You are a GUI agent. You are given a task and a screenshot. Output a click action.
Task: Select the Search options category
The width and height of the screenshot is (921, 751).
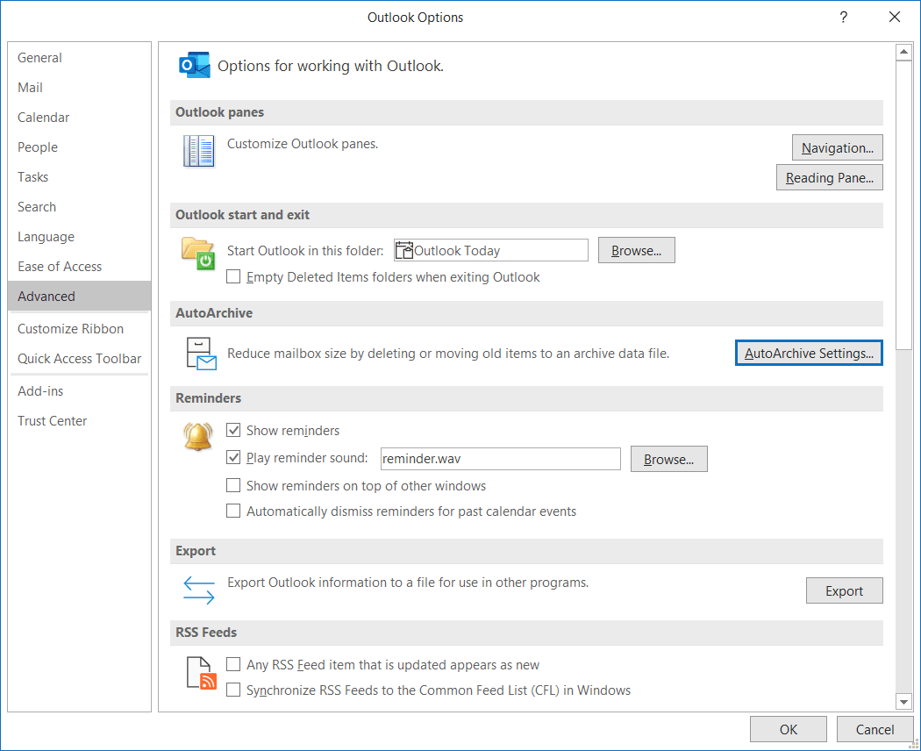pyautogui.click(x=79, y=207)
